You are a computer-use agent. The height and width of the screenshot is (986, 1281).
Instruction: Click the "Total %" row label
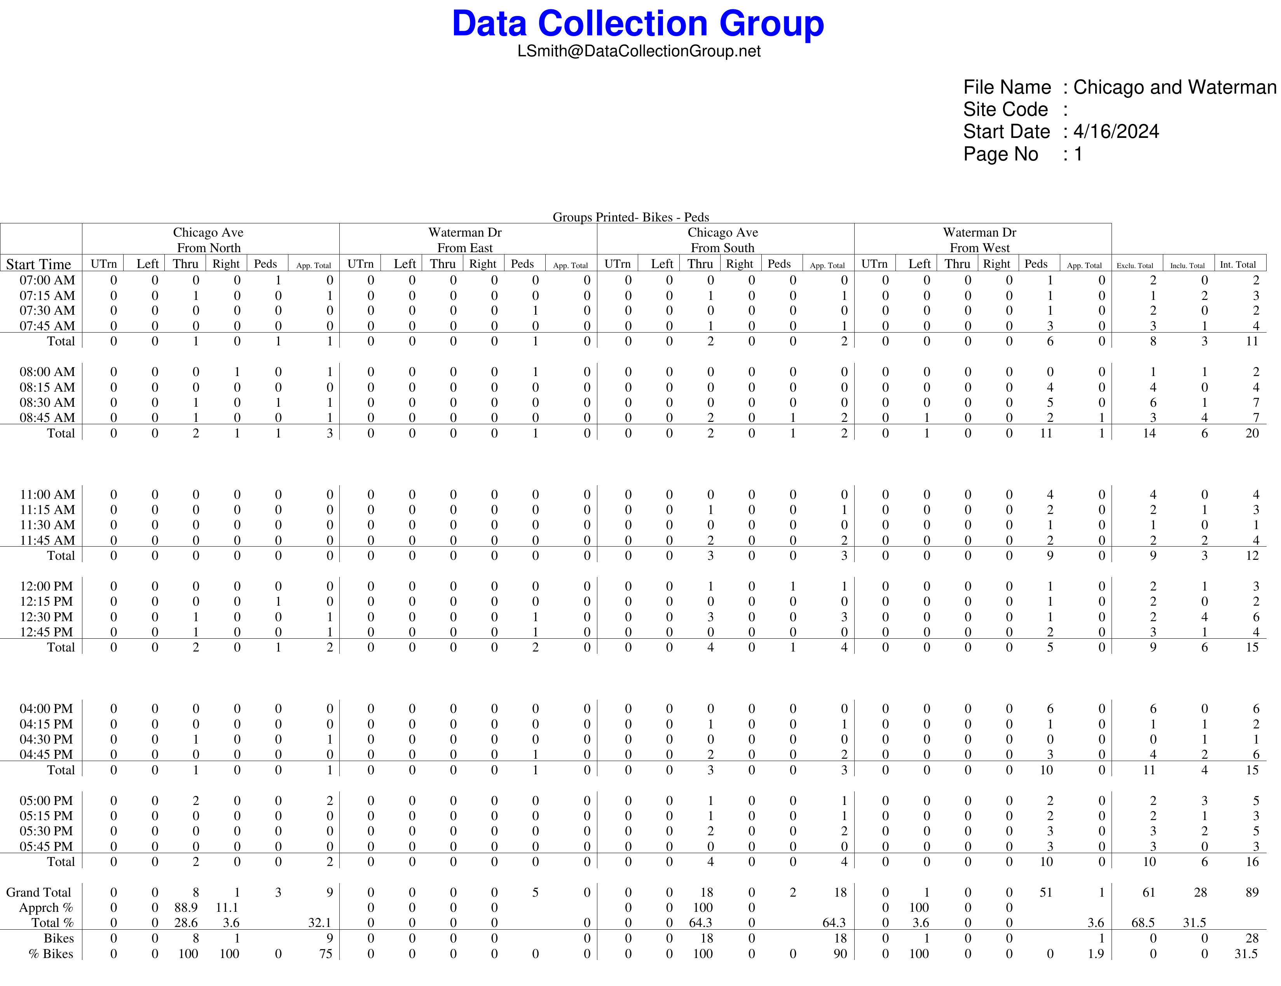[x=53, y=923]
